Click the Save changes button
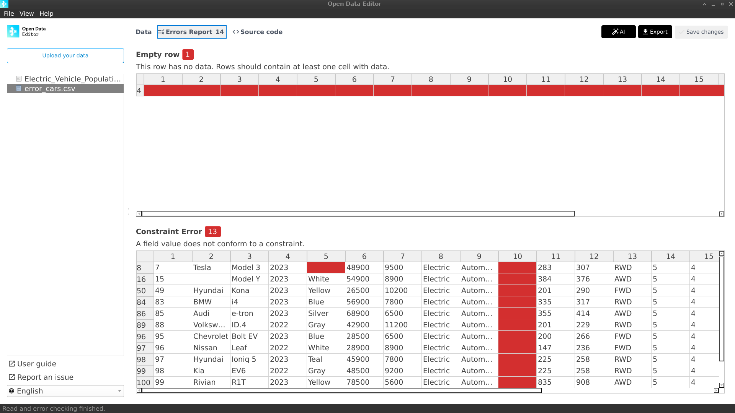Viewport: 735px width, 413px height. 701,32
